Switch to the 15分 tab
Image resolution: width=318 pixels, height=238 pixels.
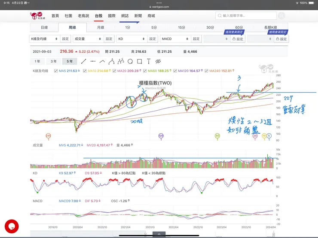(181, 27)
